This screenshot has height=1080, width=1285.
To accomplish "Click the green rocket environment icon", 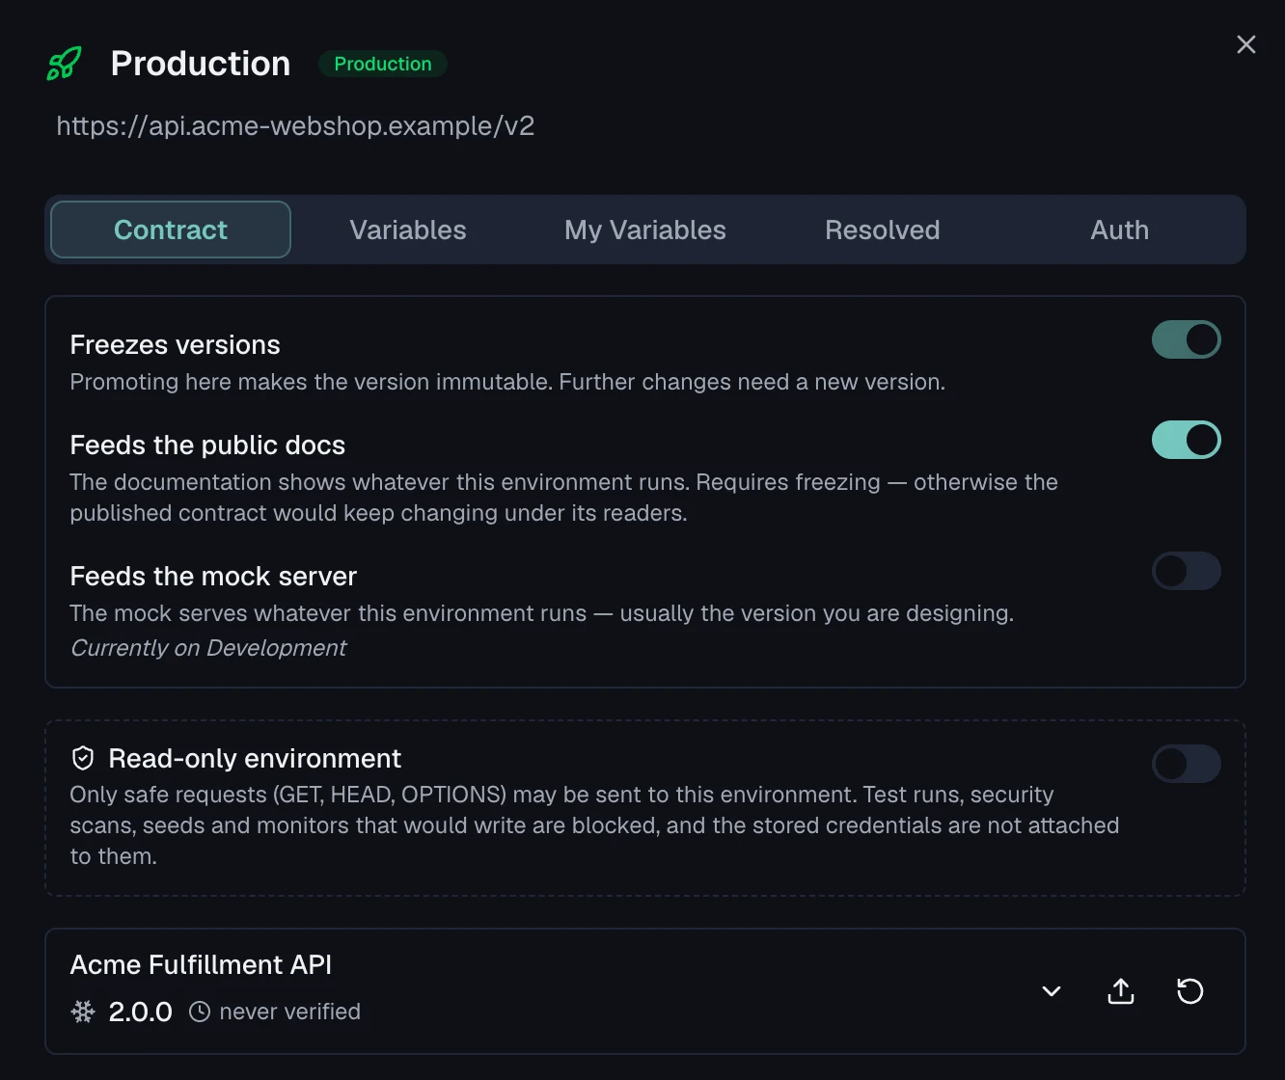I will click(x=65, y=64).
